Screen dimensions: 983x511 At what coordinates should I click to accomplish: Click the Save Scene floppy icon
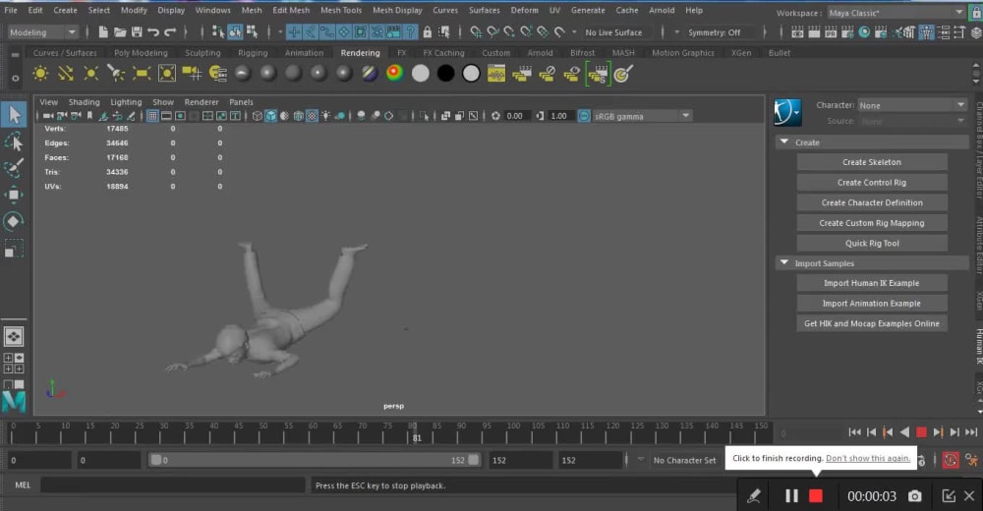pos(137,32)
